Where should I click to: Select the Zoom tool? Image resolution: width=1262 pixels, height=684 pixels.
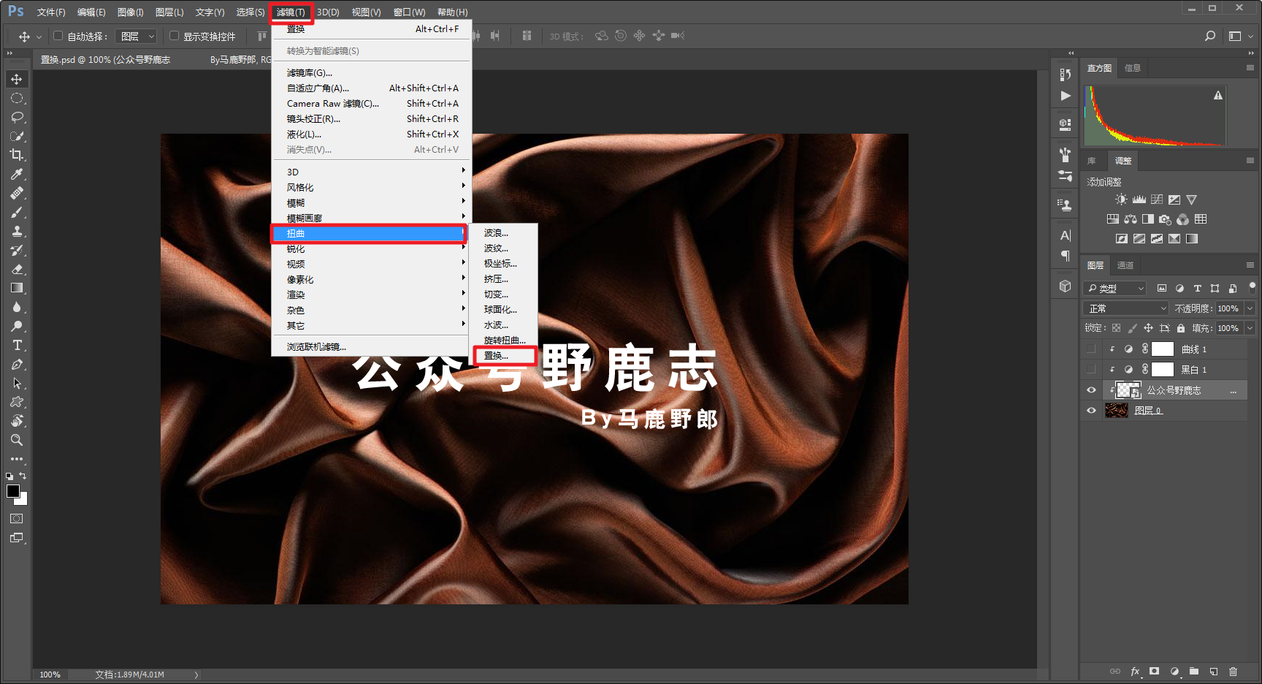click(x=17, y=440)
